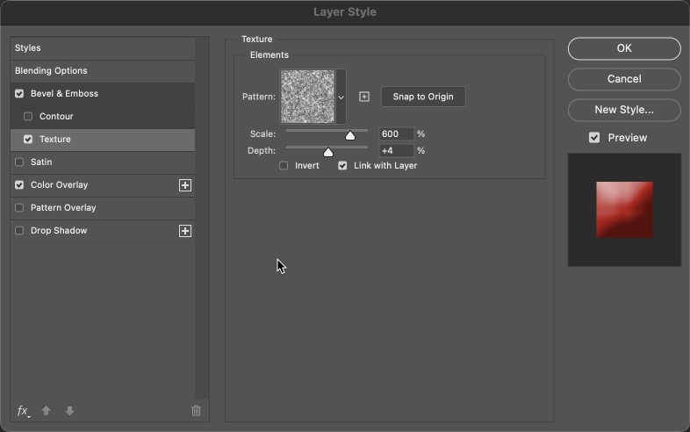
Task: Add another Drop Shadow with plus icon
Action: [x=185, y=231]
